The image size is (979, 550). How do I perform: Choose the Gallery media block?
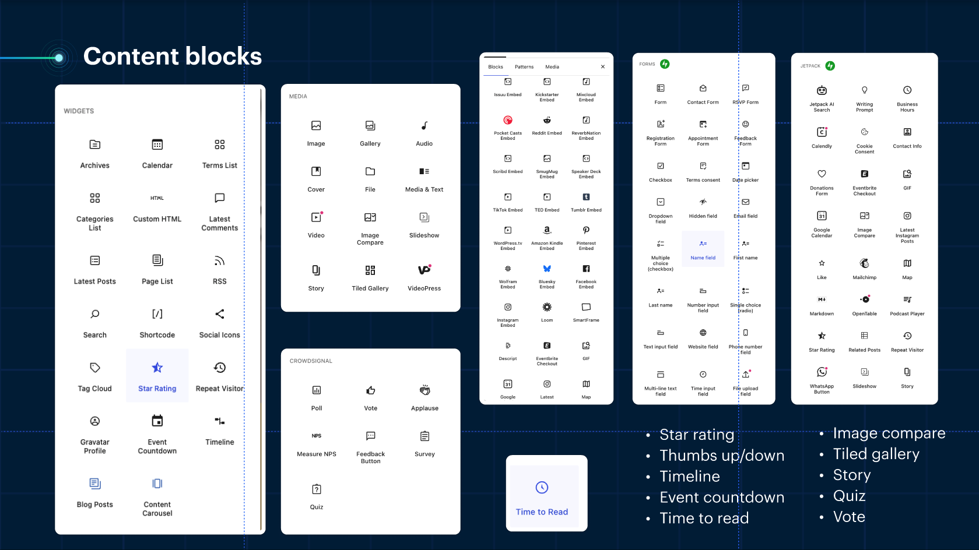coord(370,133)
